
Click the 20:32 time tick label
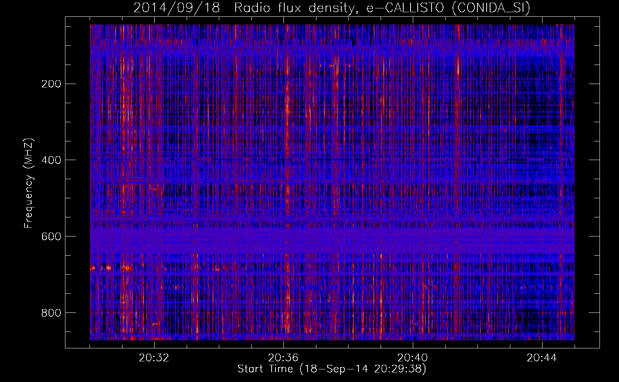[154, 358]
